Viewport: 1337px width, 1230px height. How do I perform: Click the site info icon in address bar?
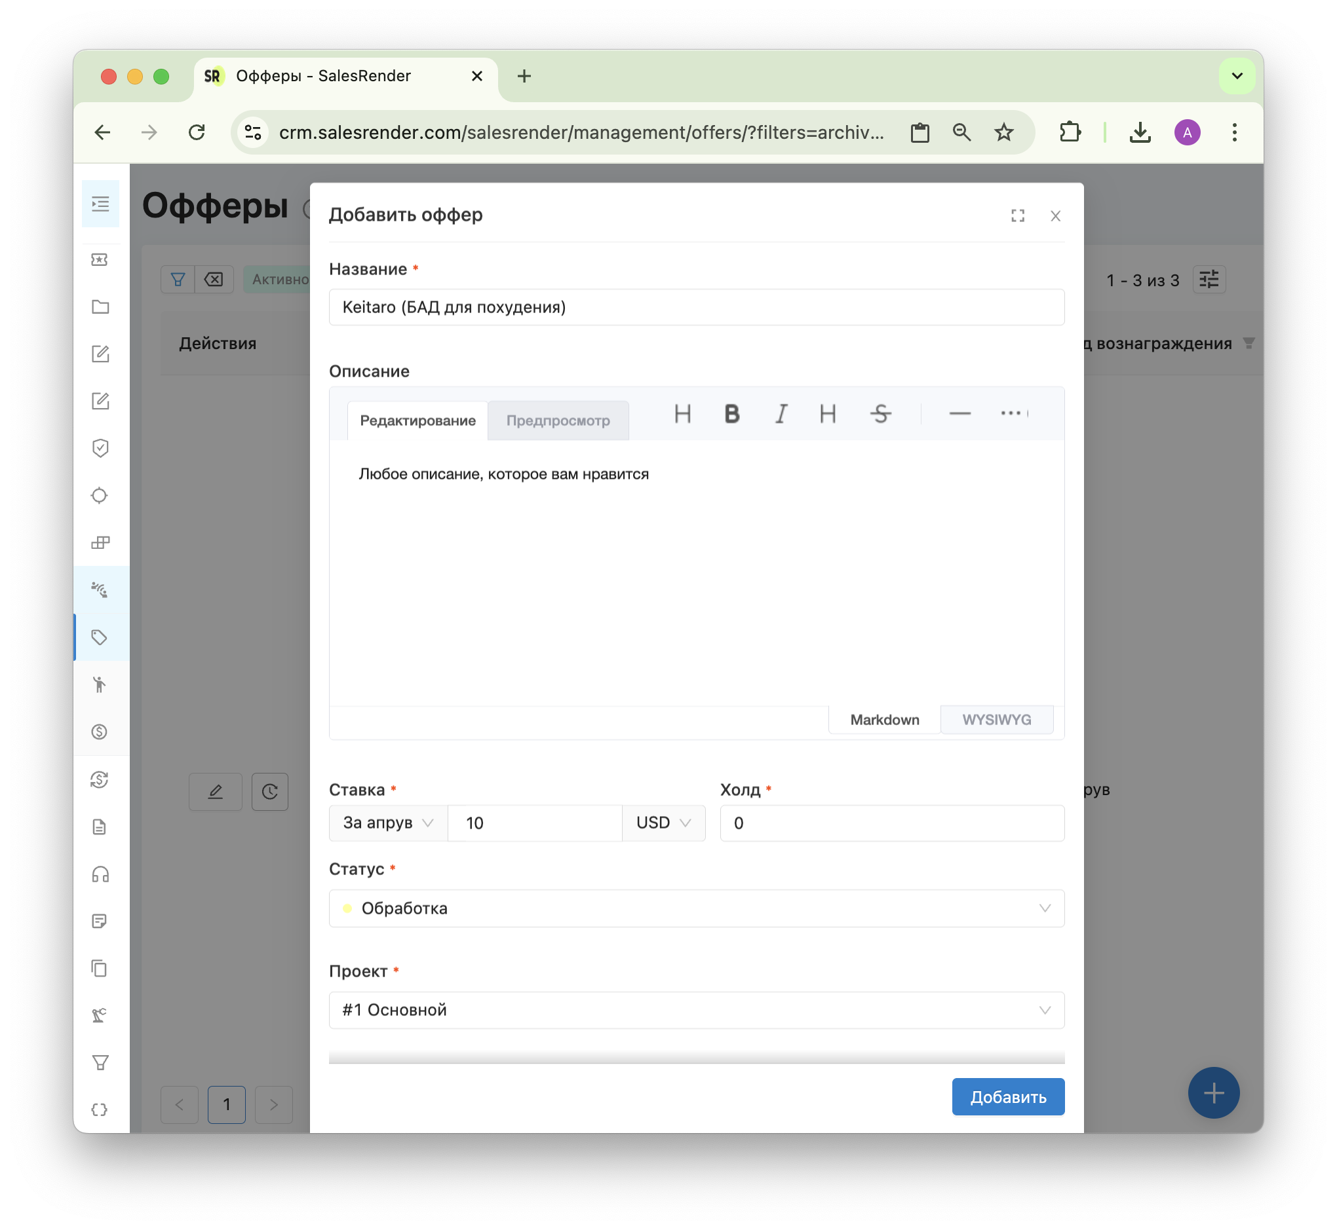coord(253,132)
